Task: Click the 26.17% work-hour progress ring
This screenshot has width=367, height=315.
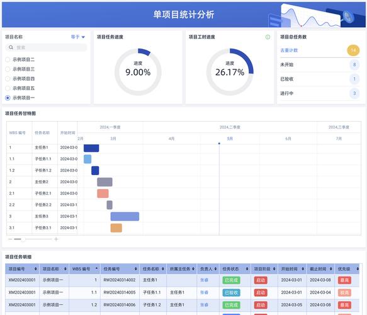Action: tap(230, 72)
